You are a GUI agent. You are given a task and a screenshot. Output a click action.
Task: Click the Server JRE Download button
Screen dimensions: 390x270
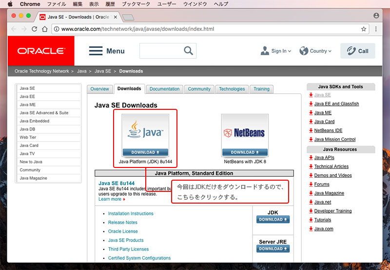point(273,249)
